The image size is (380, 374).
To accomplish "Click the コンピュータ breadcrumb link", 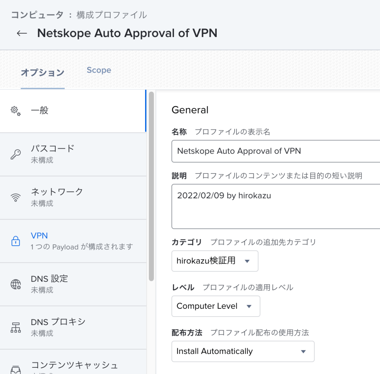I will click(37, 15).
